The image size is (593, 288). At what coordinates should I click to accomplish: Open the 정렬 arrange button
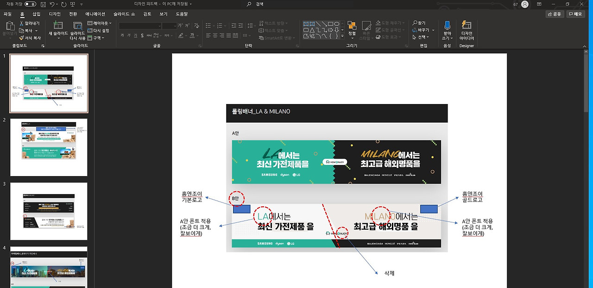(352, 29)
